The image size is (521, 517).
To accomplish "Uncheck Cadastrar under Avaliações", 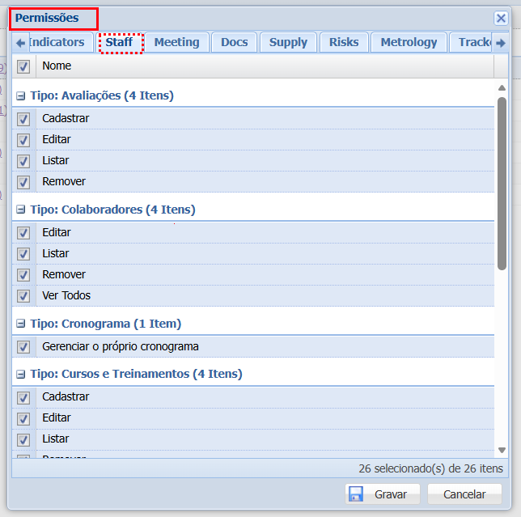I will [23, 119].
